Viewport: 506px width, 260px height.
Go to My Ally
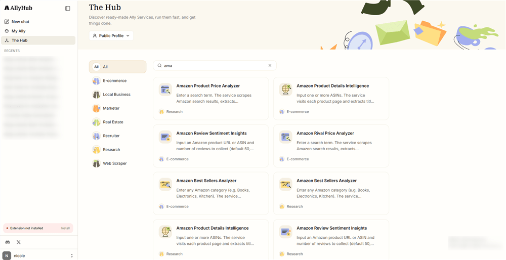[x=38, y=31]
